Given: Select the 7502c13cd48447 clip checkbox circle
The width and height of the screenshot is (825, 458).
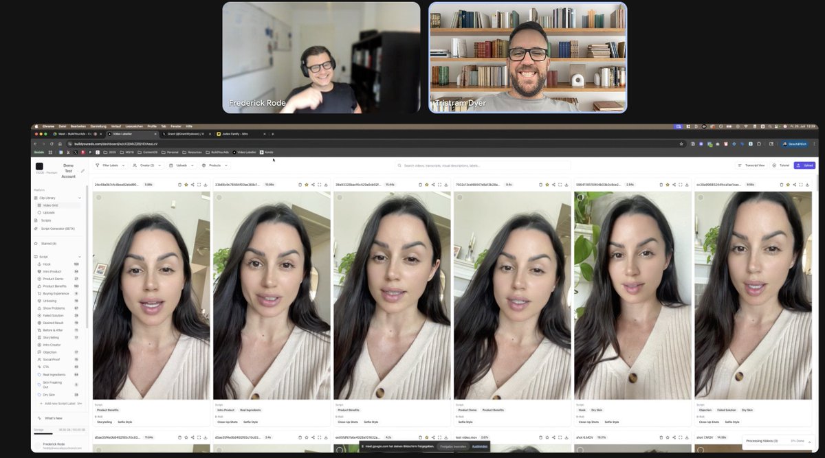Looking at the screenshot, I should click(x=460, y=198).
